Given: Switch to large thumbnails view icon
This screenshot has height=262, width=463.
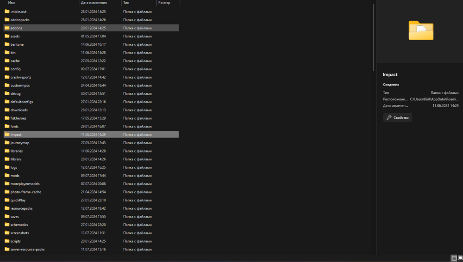Looking at the screenshot, I should click(460, 258).
